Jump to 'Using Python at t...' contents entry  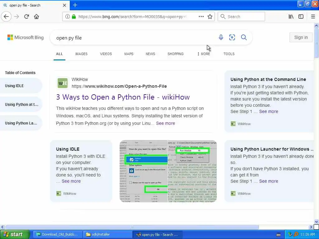[x=20, y=105]
